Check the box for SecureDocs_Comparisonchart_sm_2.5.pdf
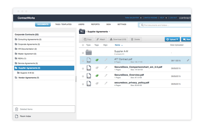 (83, 69)
